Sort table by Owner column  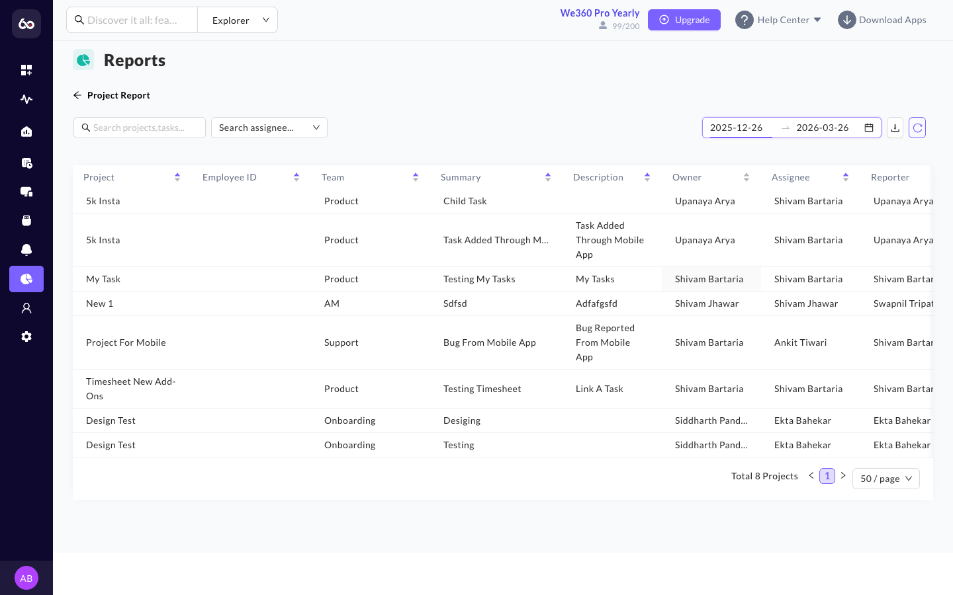747,177
